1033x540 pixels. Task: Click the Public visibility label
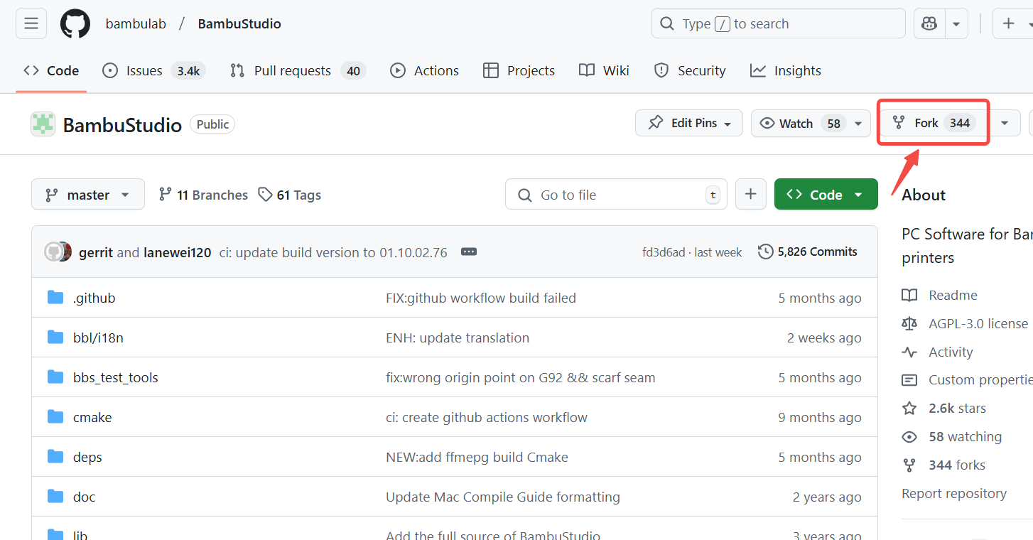pyautogui.click(x=212, y=124)
